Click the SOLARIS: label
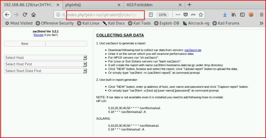266x138 pixels. (103, 119)
